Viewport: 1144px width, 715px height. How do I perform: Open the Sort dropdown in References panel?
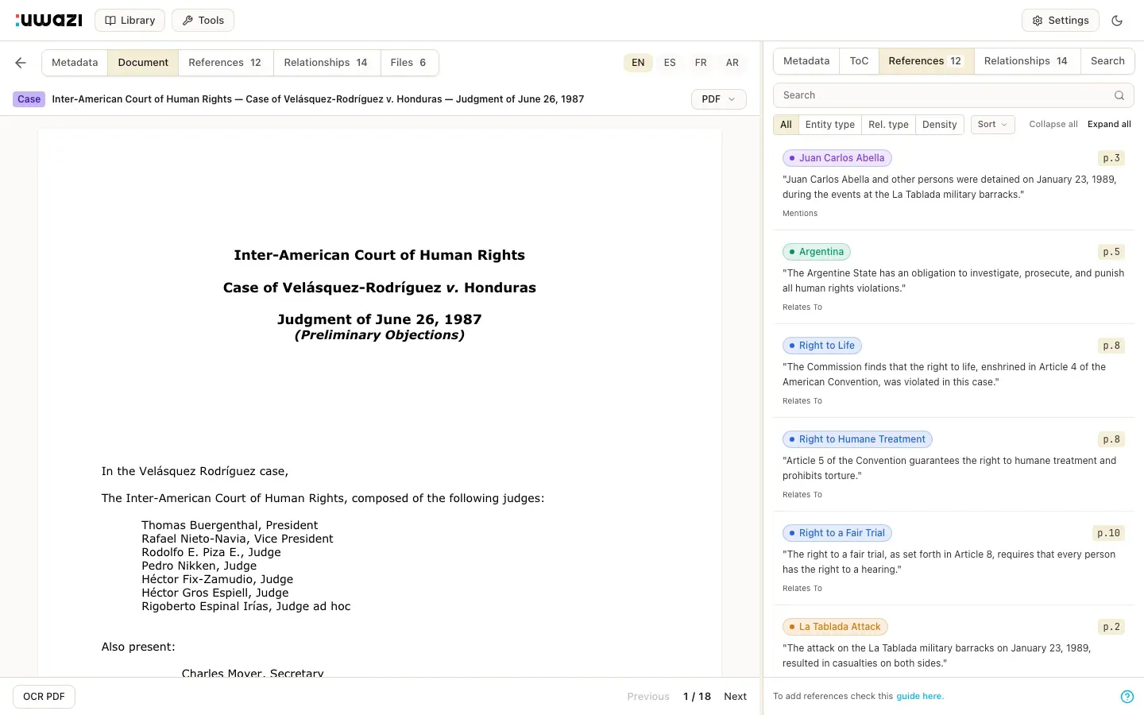[x=991, y=124]
